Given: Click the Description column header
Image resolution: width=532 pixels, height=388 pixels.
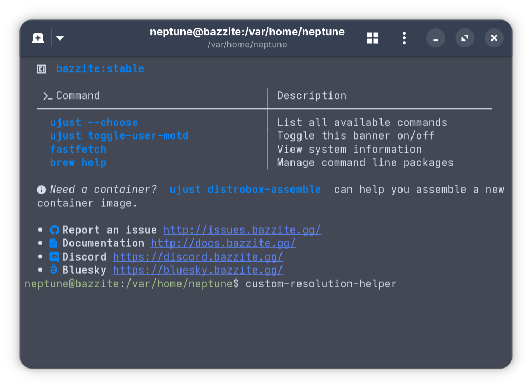Looking at the screenshot, I should tap(312, 96).
